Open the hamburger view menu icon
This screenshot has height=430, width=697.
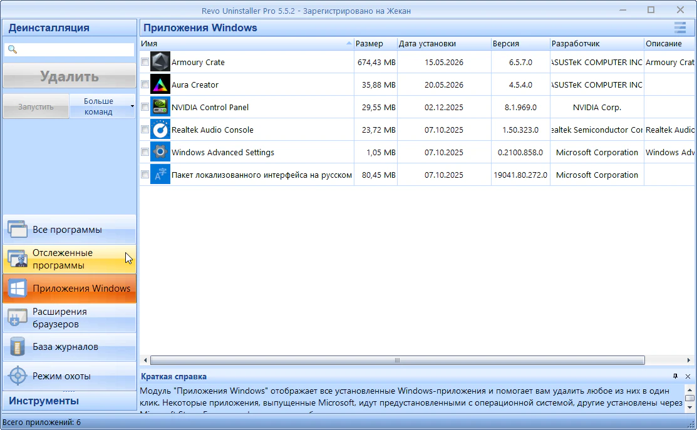(x=679, y=28)
